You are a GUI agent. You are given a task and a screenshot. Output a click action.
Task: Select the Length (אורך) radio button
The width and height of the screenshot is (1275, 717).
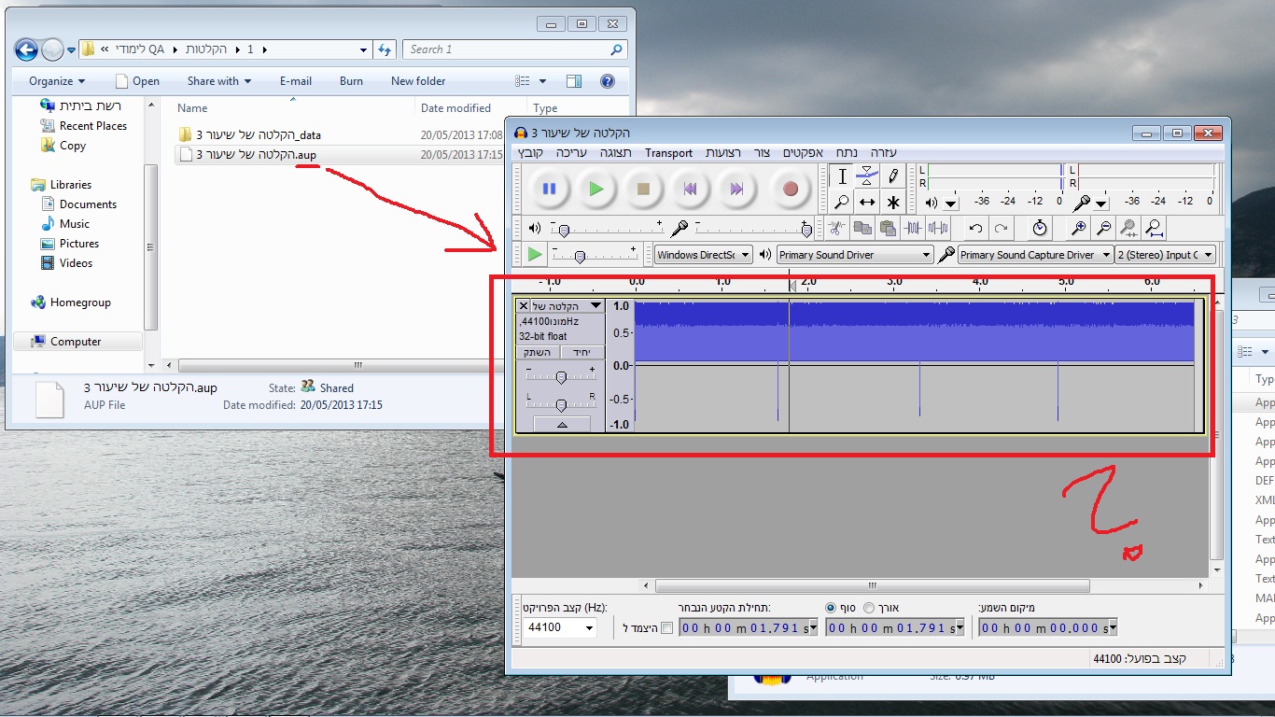(x=870, y=608)
